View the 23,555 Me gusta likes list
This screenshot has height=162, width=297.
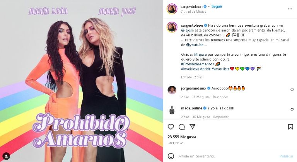click(182, 137)
